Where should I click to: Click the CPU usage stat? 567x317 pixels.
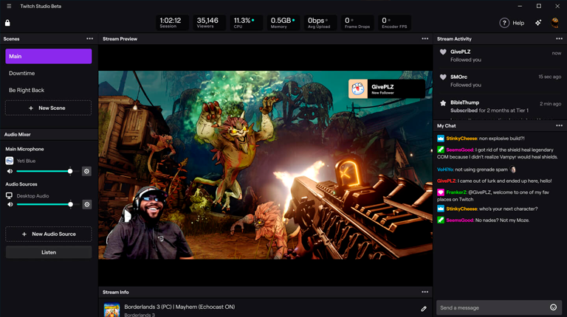247,22
